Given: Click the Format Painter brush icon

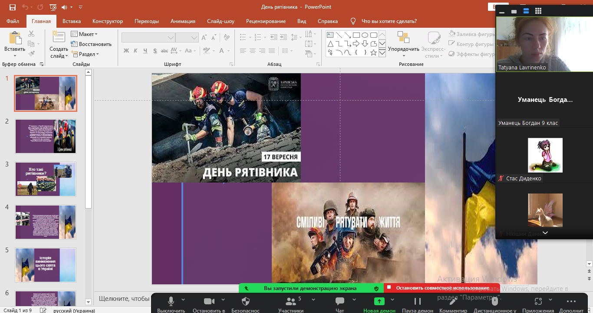Looking at the screenshot, I should pos(31,54).
